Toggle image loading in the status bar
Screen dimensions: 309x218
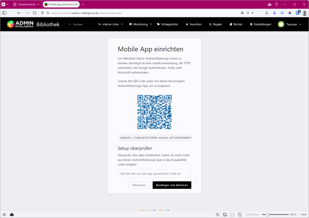coord(225,214)
